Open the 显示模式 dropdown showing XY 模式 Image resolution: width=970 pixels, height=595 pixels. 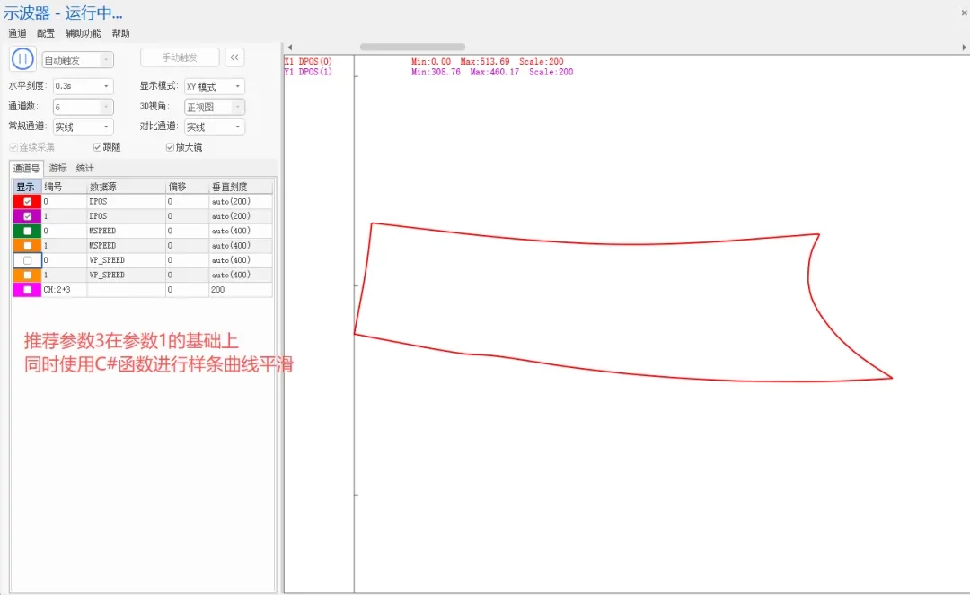pyautogui.click(x=214, y=86)
